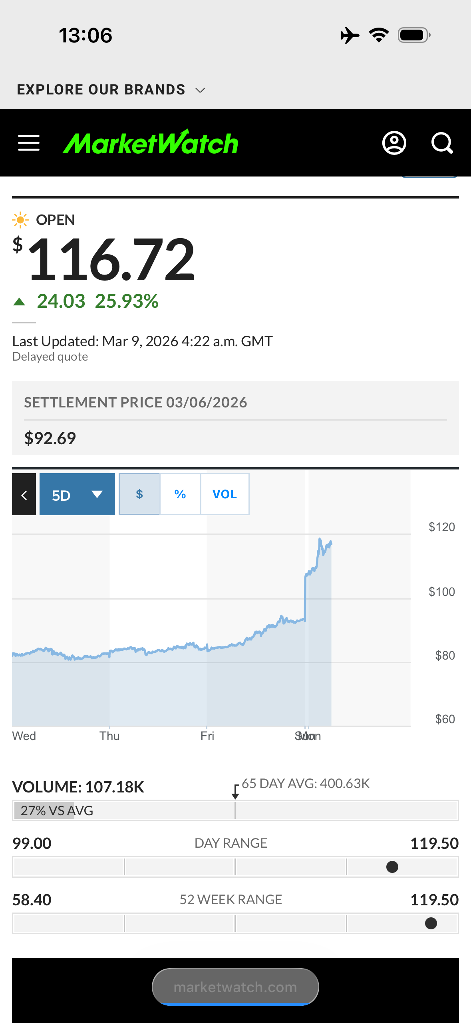The height and width of the screenshot is (1023, 471).
Task: Tap the latest price peak on chart
Action: pos(320,540)
